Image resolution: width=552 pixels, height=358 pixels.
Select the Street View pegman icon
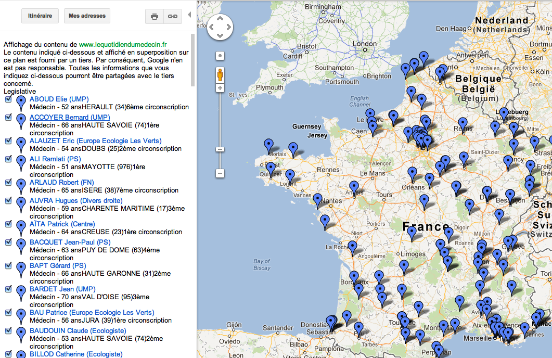pos(220,75)
